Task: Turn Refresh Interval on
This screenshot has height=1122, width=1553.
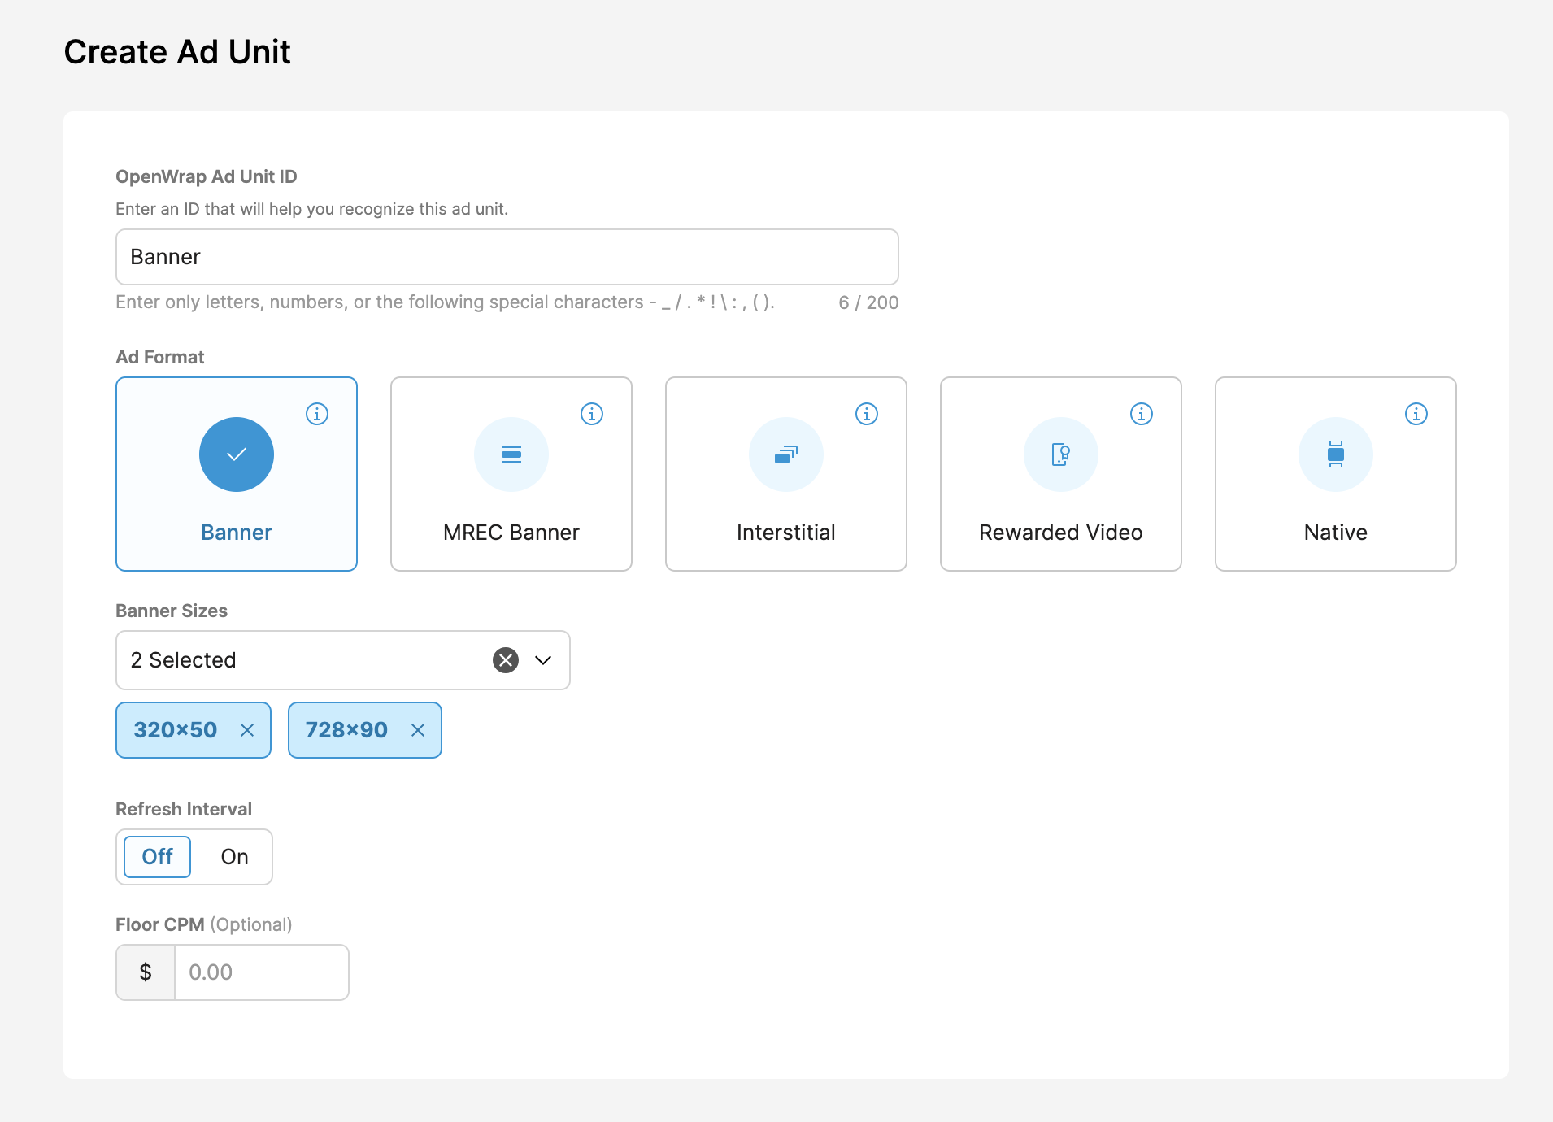Action: pyautogui.click(x=234, y=856)
